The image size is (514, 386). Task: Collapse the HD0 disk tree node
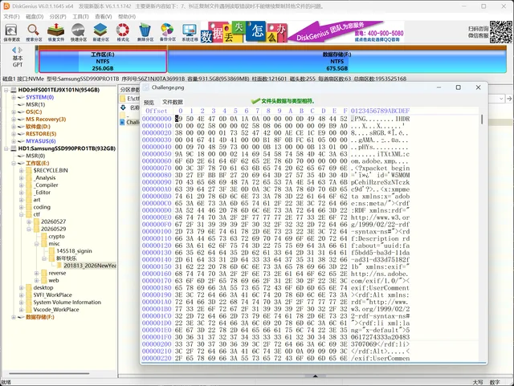pyautogui.click(x=6, y=90)
